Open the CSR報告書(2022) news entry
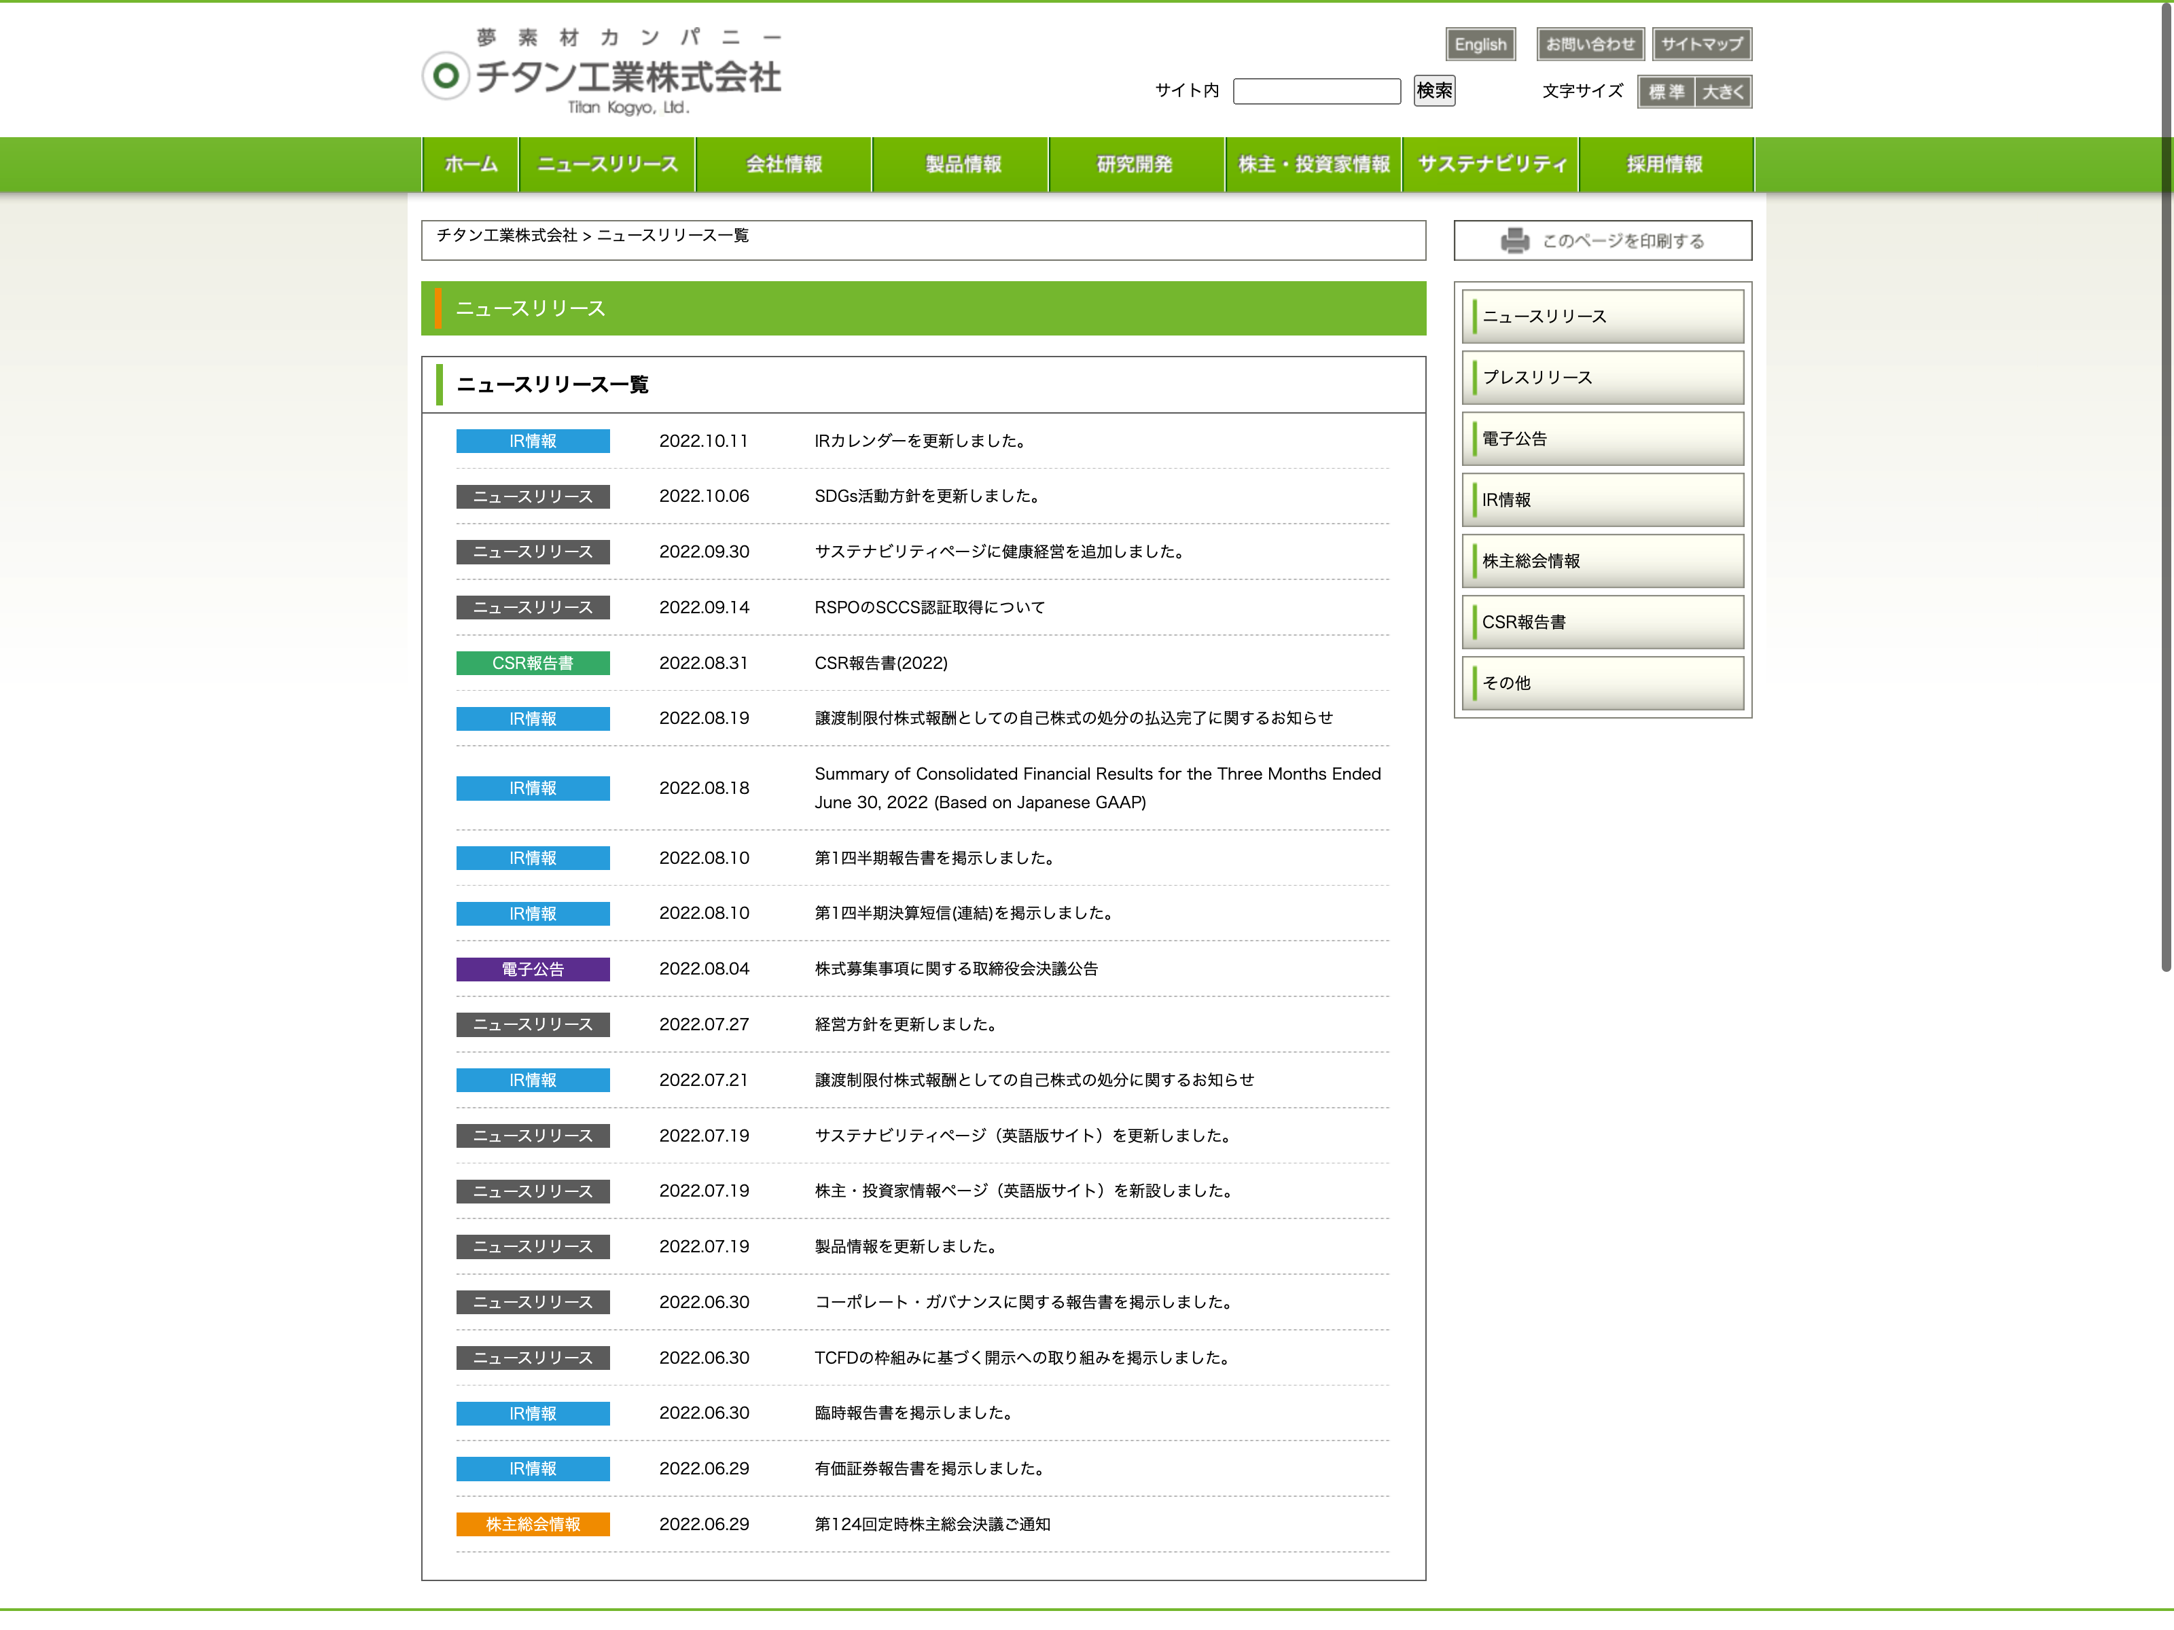2174x1630 pixels. pos(880,663)
